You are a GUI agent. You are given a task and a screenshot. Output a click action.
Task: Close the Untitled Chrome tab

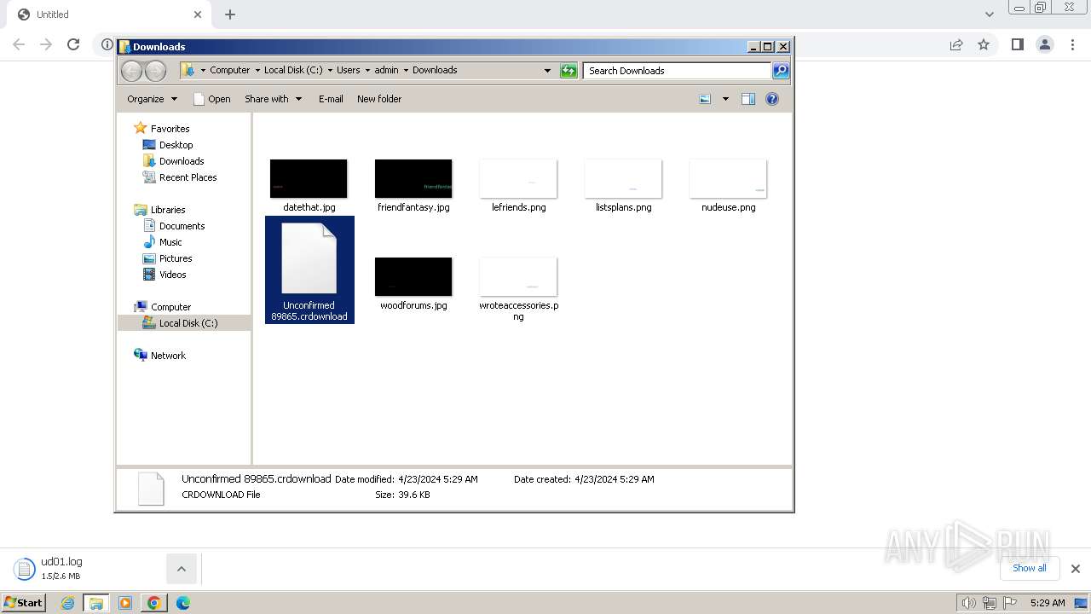198,14
